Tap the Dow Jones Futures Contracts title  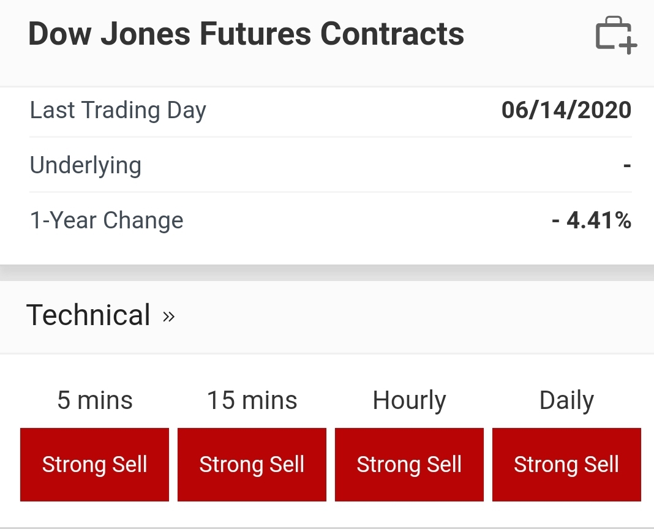246,34
